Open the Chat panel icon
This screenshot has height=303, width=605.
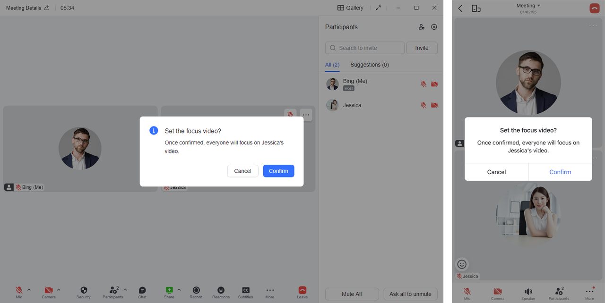pos(142,290)
